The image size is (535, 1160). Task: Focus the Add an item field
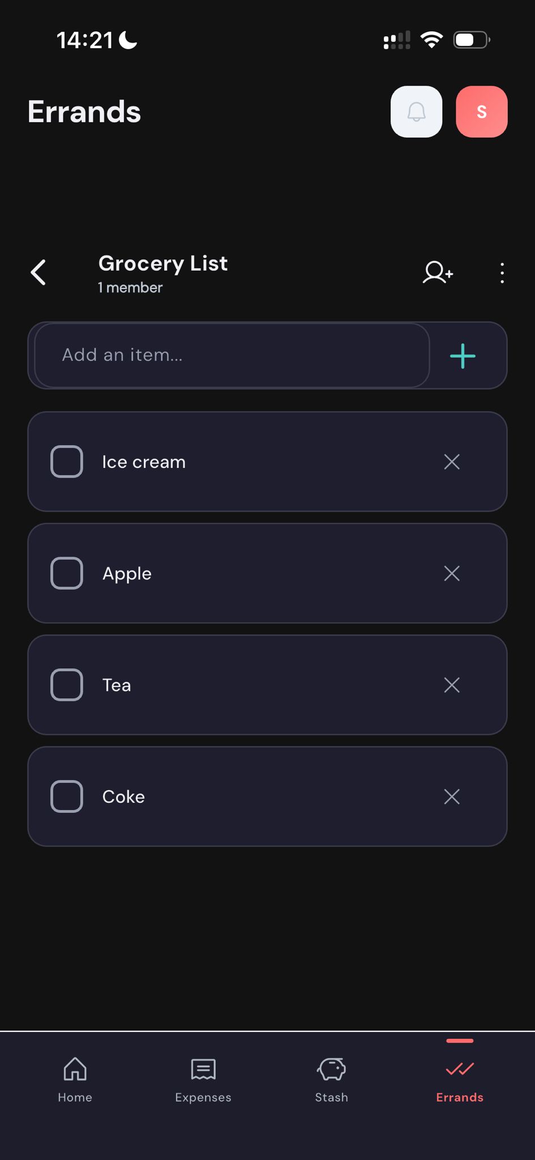[x=232, y=355]
